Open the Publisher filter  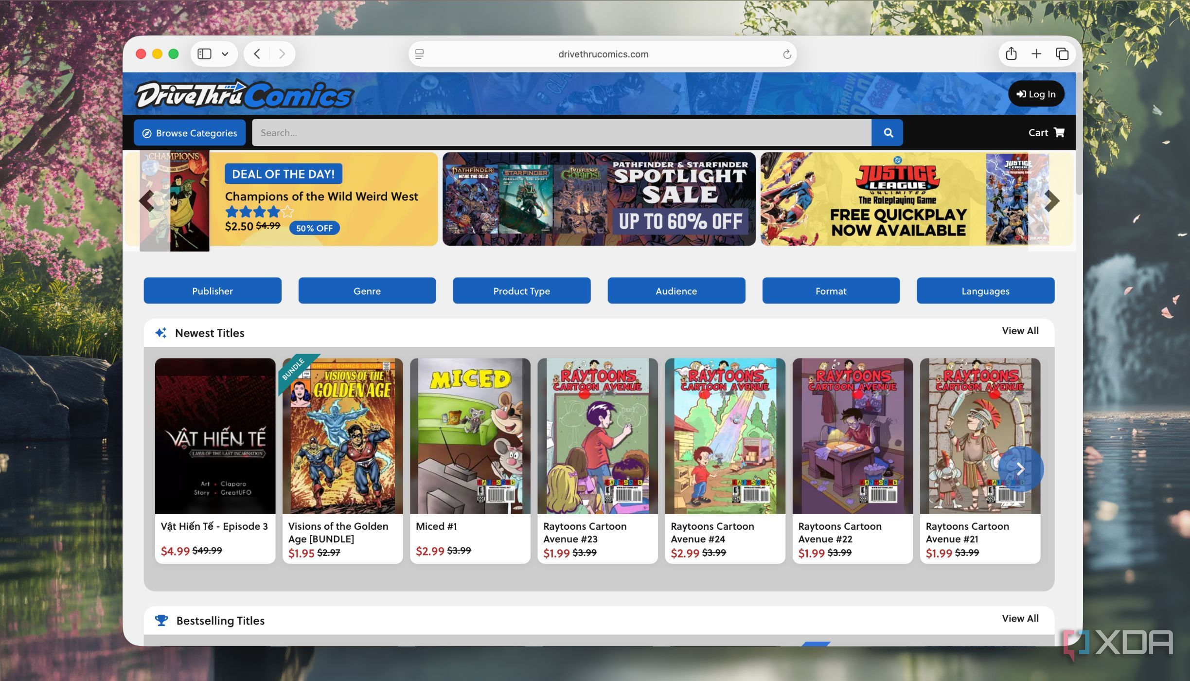[213, 291]
